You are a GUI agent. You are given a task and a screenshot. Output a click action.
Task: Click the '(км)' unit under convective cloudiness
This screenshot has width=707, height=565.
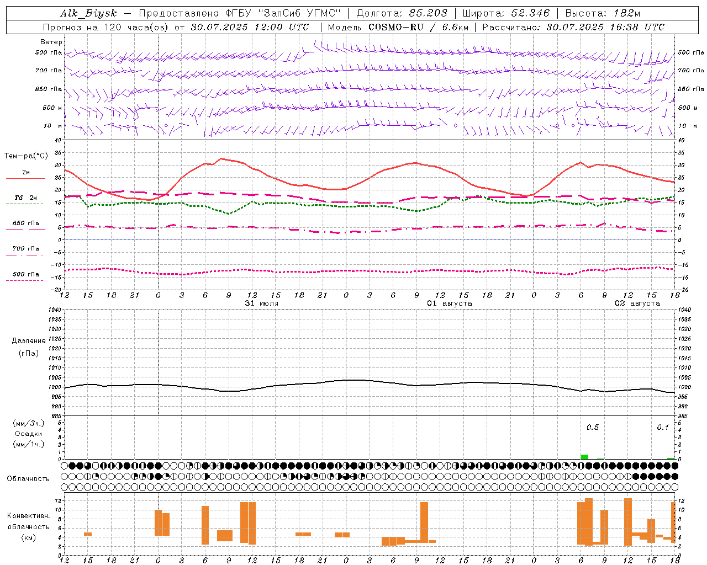click(28, 537)
